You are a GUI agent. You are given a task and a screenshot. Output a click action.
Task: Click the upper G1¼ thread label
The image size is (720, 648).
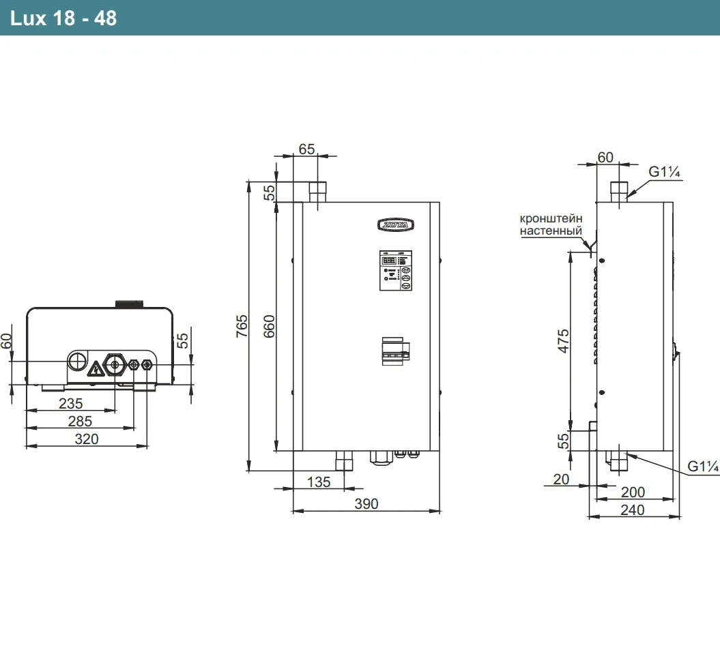[x=664, y=172]
